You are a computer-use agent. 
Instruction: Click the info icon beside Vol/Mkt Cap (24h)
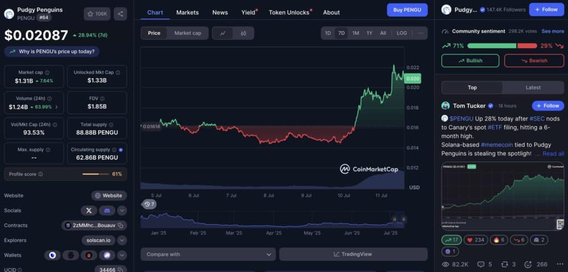55,125
